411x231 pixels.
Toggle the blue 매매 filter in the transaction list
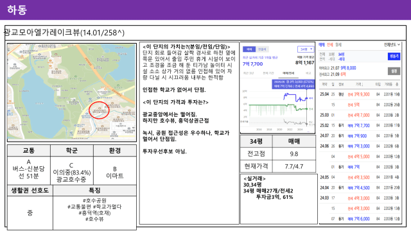(321, 45)
